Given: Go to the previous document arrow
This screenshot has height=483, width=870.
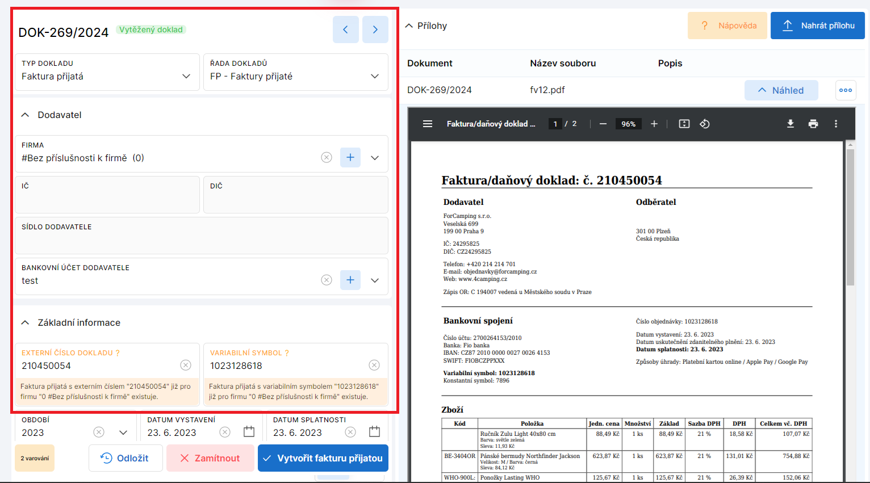Looking at the screenshot, I should [x=345, y=30].
